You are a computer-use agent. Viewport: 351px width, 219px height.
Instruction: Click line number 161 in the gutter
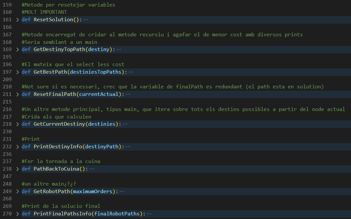tap(7, 20)
